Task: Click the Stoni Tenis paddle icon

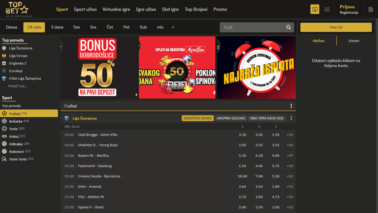Action: pyautogui.click(x=4, y=159)
